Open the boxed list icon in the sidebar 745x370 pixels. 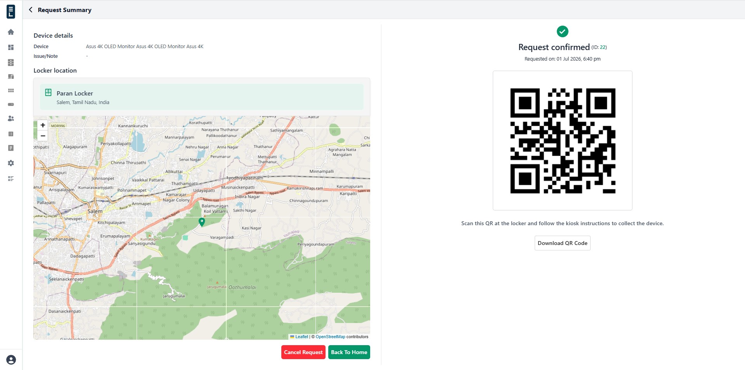pyautogui.click(x=11, y=134)
